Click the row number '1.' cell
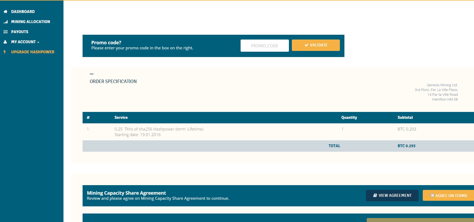Screen dimensions: 474x222 tap(88, 129)
